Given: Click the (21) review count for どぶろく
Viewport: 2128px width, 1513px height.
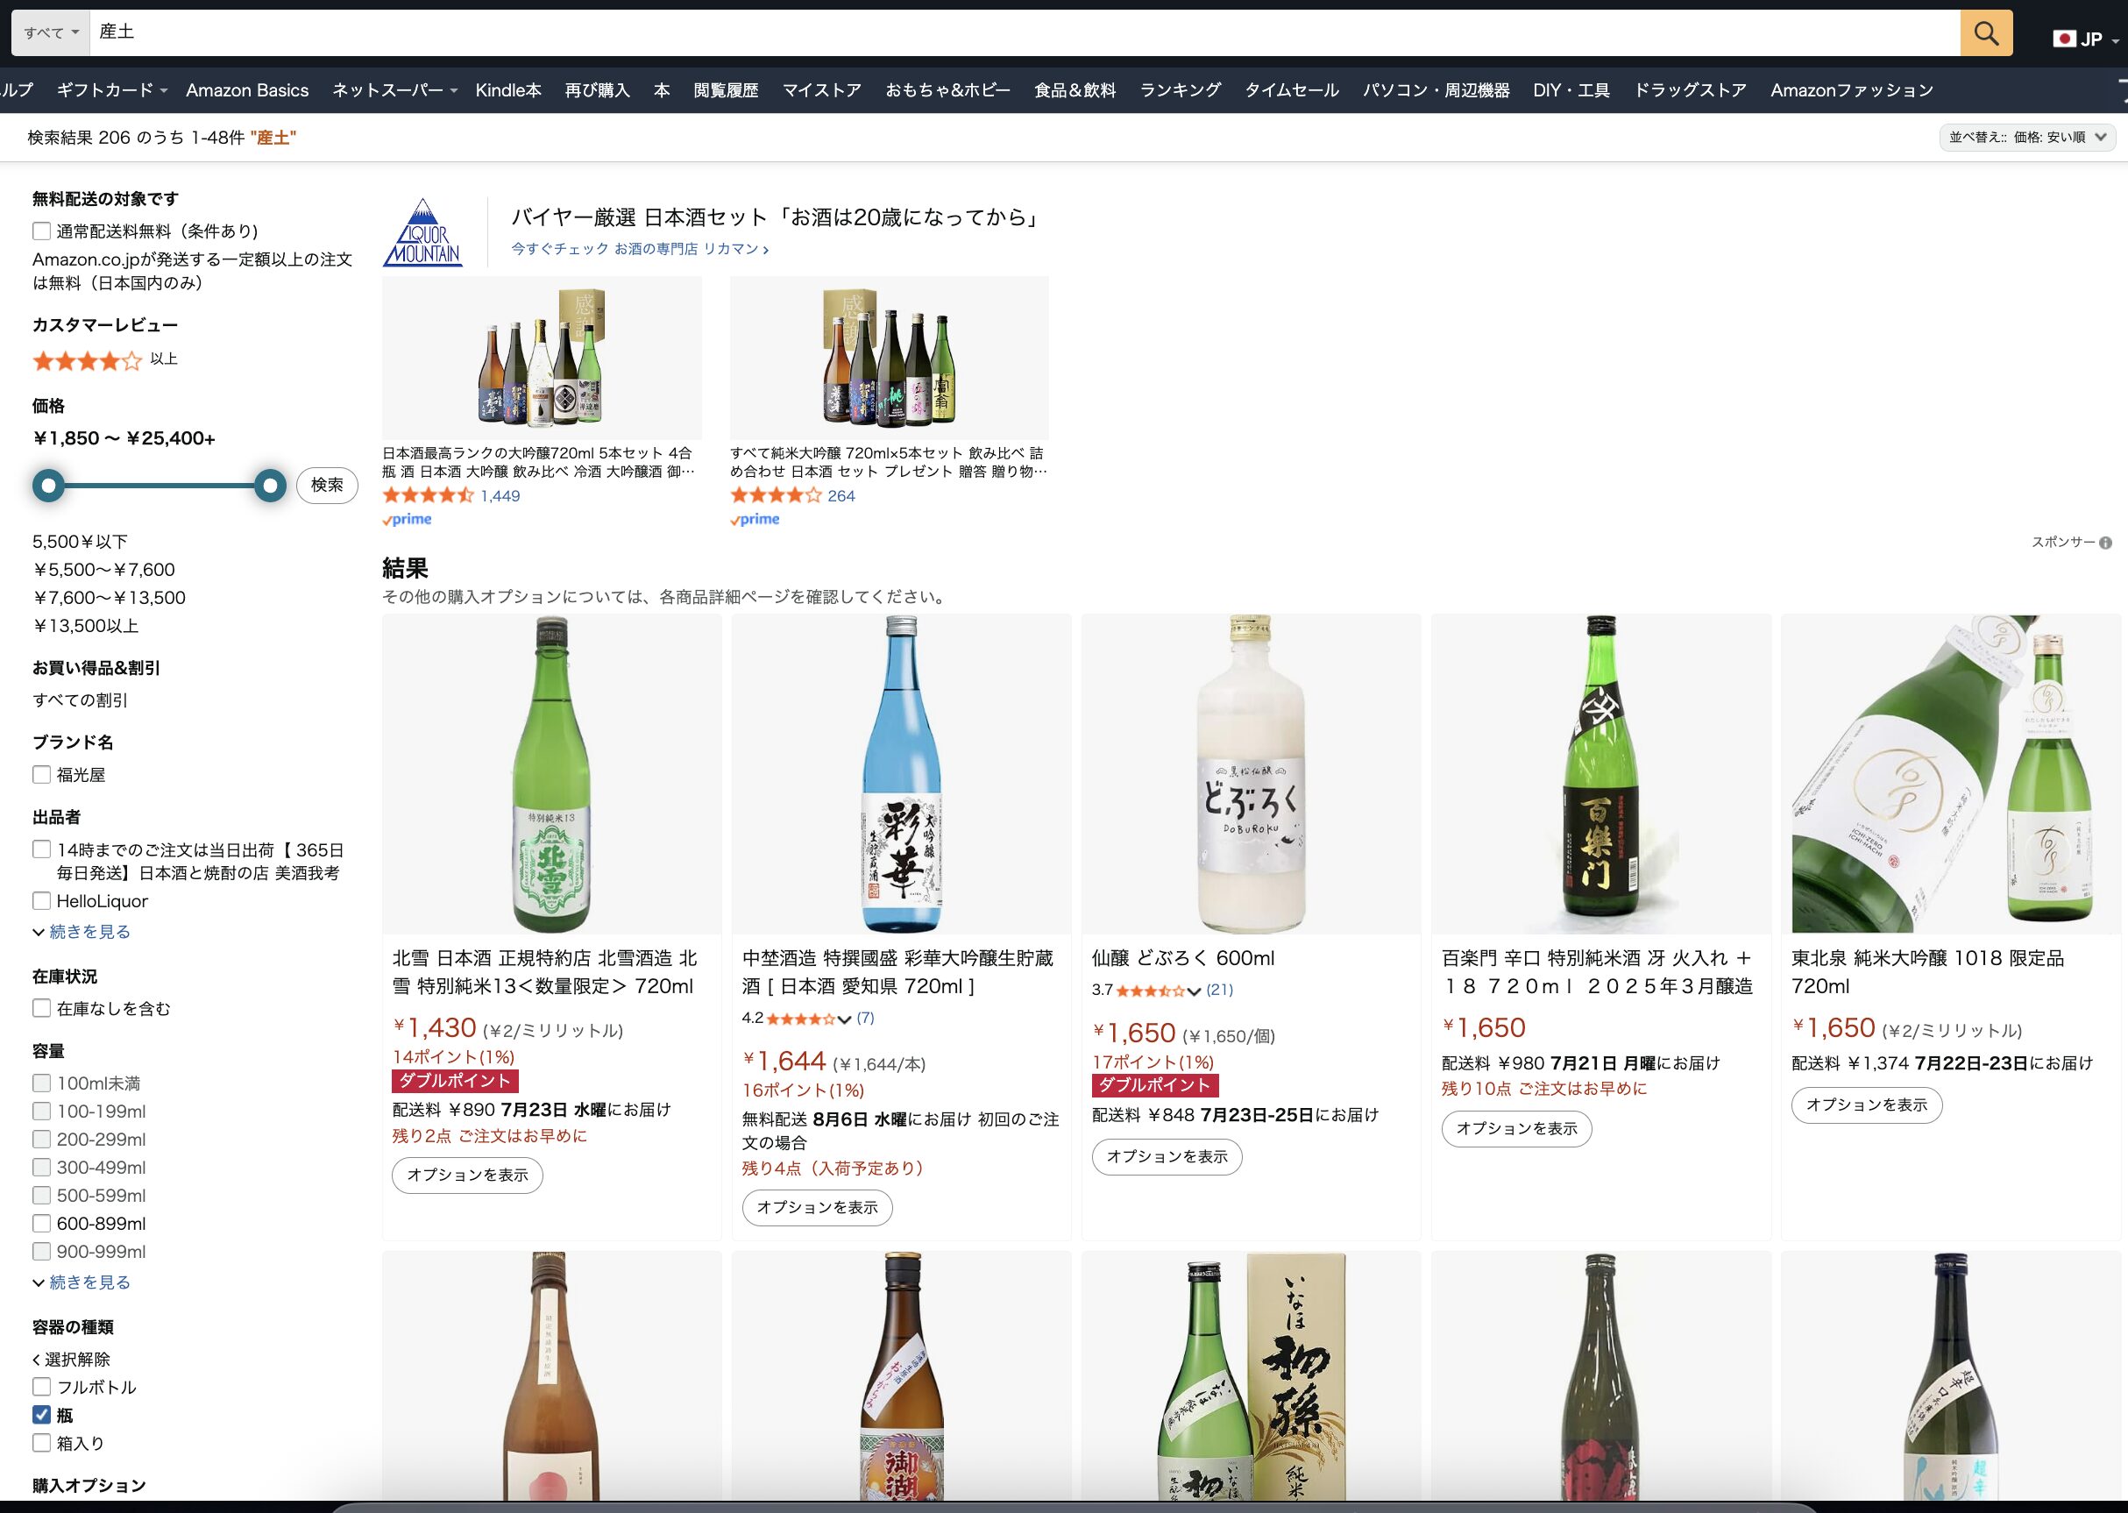Looking at the screenshot, I should click(x=1219, y=991).
